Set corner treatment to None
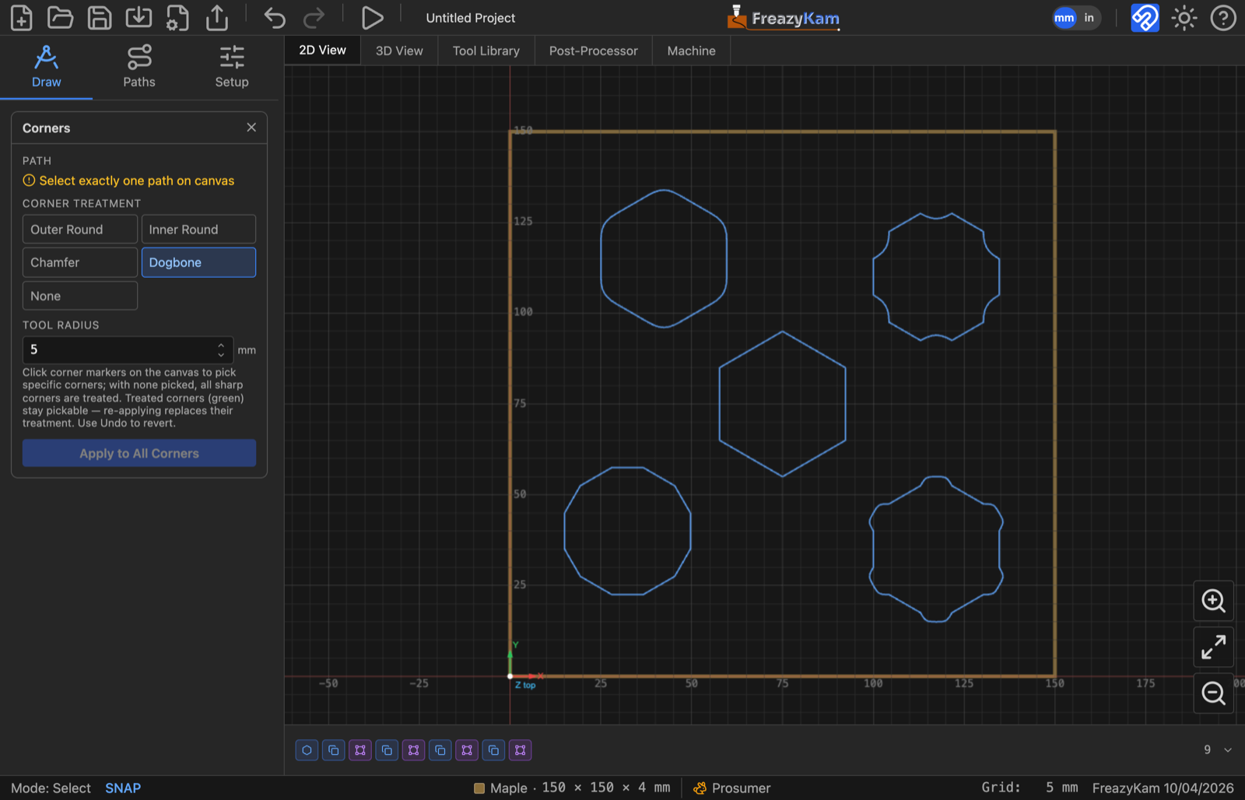 (x=80, y=296)
